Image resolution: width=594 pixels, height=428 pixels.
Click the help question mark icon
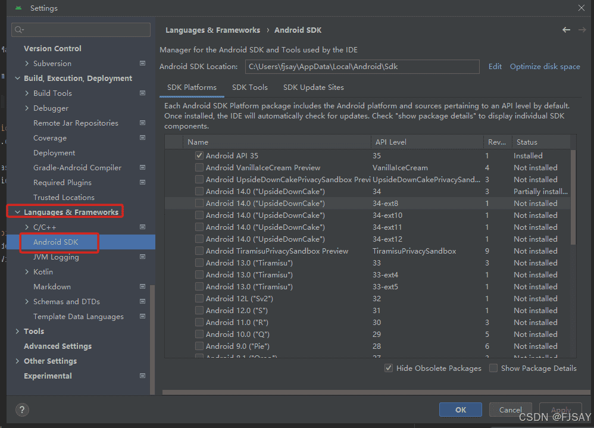click(x=22, y=410)
